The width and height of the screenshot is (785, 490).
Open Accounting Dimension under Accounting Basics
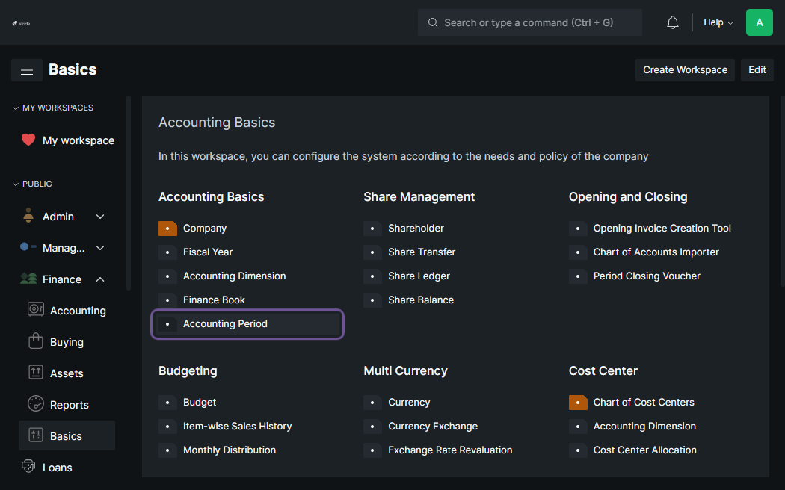[234, 276]
